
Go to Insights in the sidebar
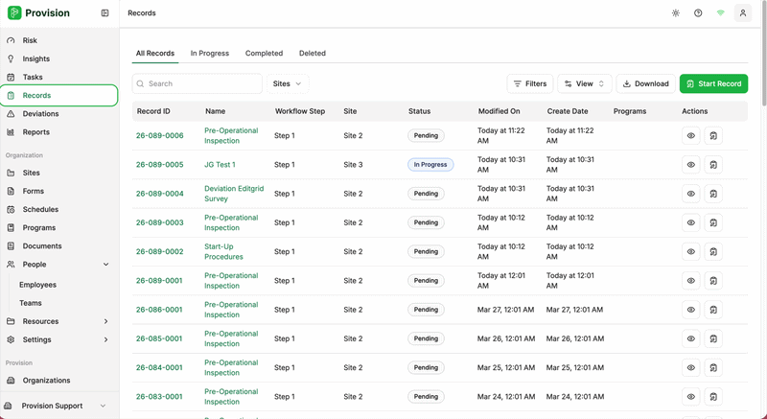point(36,58)
